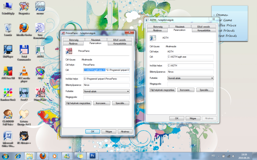The height and width of the screenshot is (160, 257).
Task: Switch to Biztonság tab in PrincePanic properties
Action: pos(74,40)
